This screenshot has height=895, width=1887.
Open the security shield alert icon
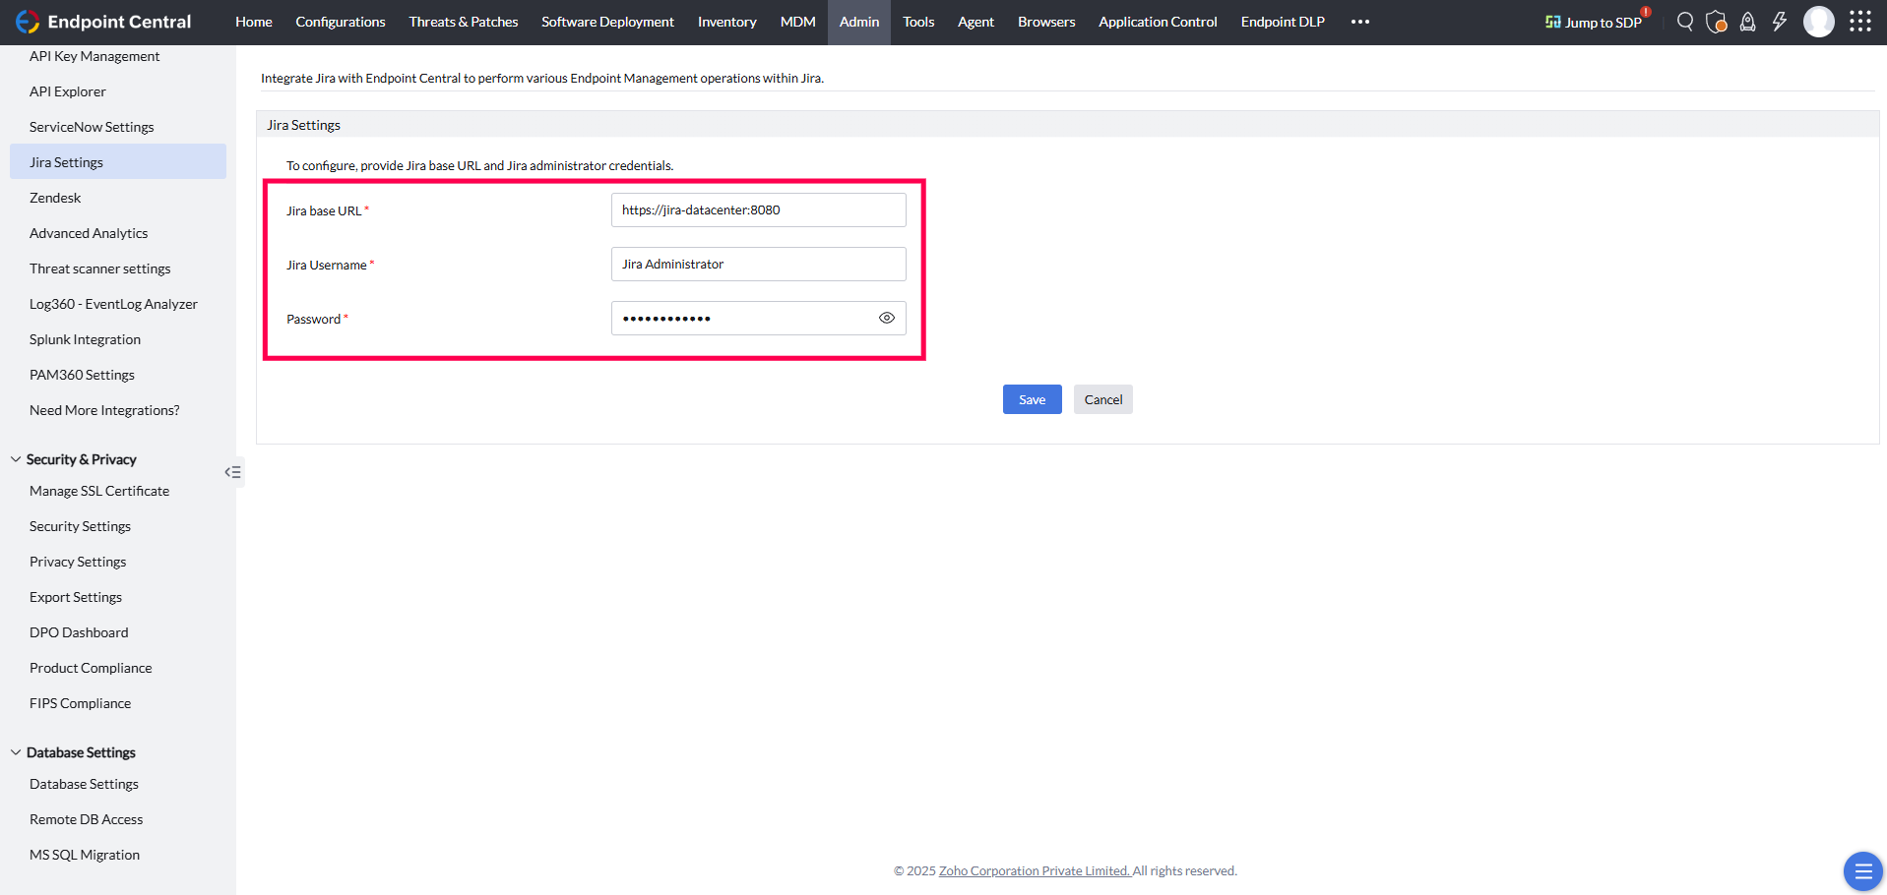pyautogui.click(x=1717, y=22)
